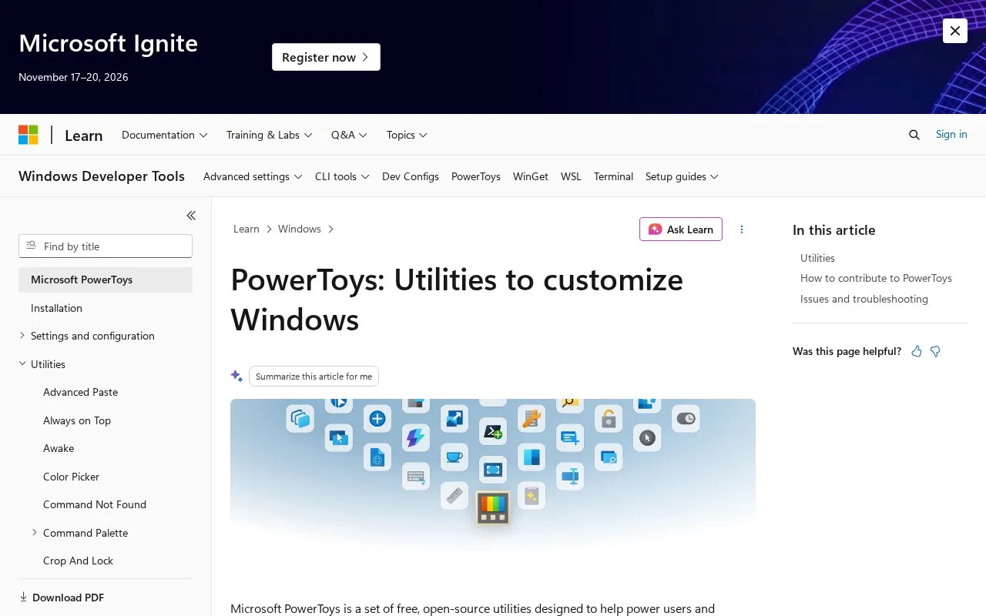Click the PowerToys logo in hero image

click(x=493, y=507)
